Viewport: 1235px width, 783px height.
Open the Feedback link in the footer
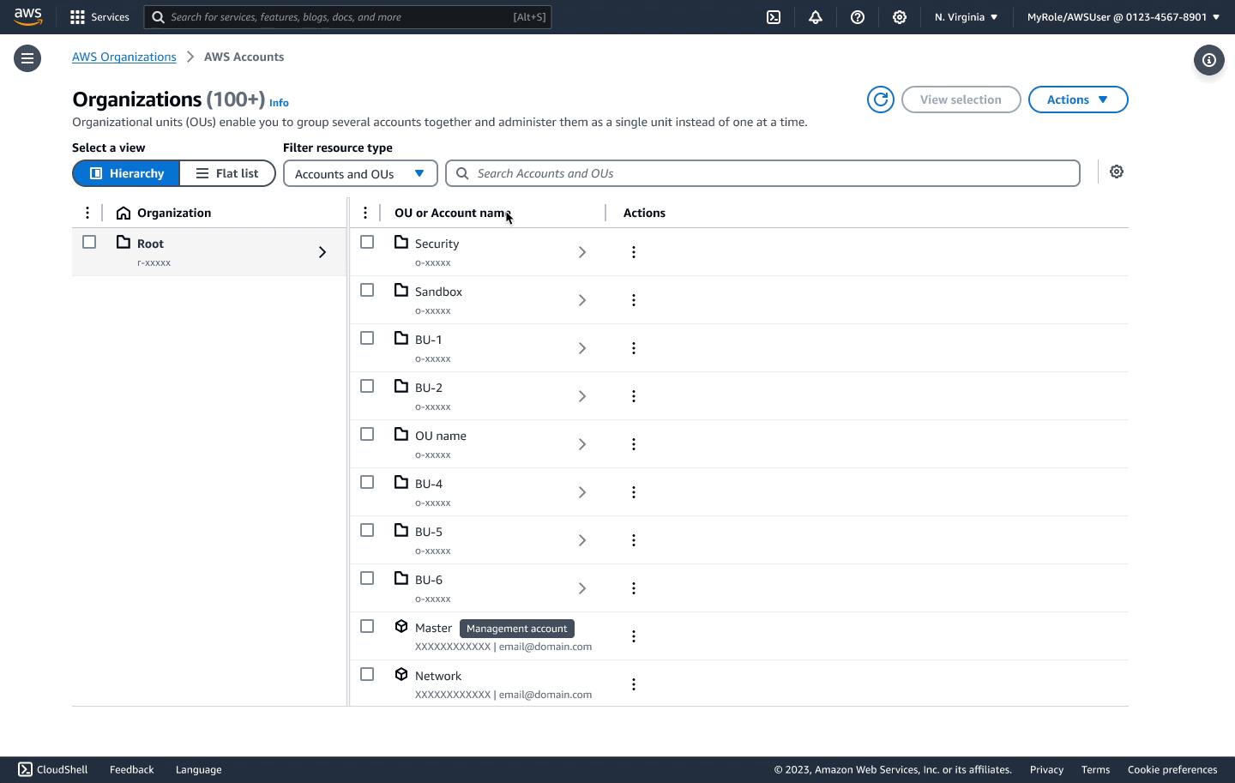tap(131, 769)
